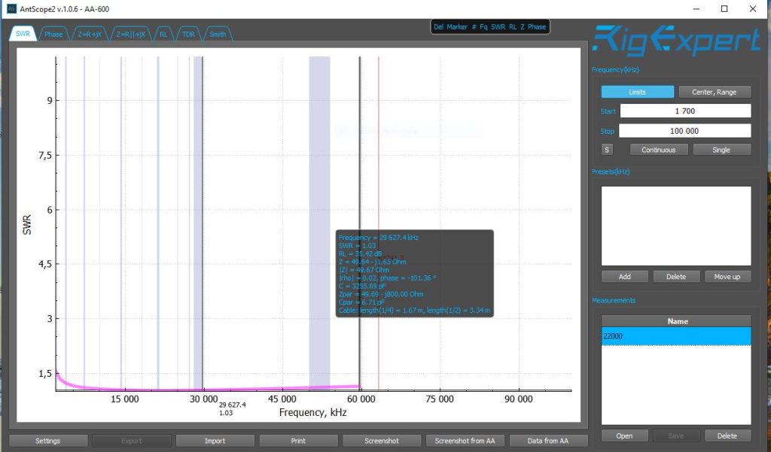
Task: Click the Start frequency field
Action: pyautogui.click(x=685, y=111)
